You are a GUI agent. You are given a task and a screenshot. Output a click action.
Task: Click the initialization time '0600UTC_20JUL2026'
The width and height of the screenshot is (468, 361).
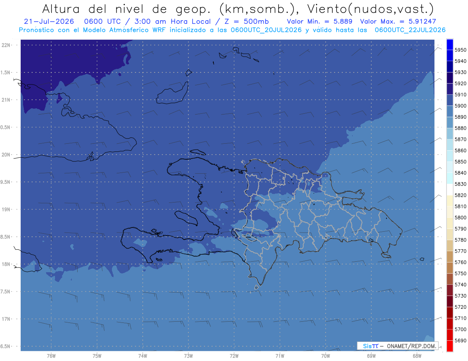pos(266,30)
